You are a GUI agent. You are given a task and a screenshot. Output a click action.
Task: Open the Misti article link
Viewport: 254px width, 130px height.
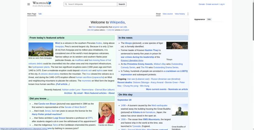click(57, 43)
